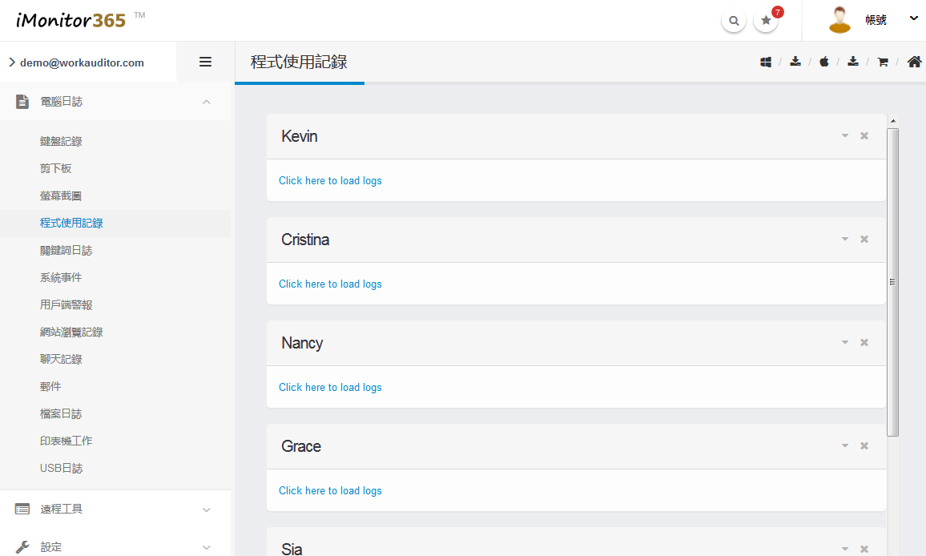Click the Apple logo icon
Screen dimensions: 926x556
[x=823, y=62]
